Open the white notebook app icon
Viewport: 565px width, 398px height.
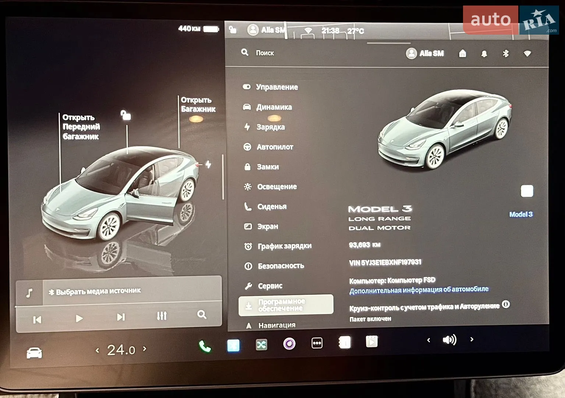[345, 342]
